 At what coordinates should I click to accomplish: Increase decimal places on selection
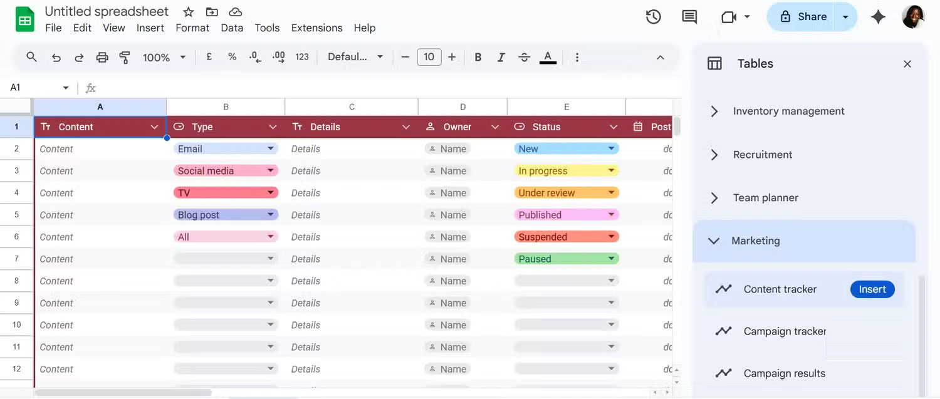point(278,56)
